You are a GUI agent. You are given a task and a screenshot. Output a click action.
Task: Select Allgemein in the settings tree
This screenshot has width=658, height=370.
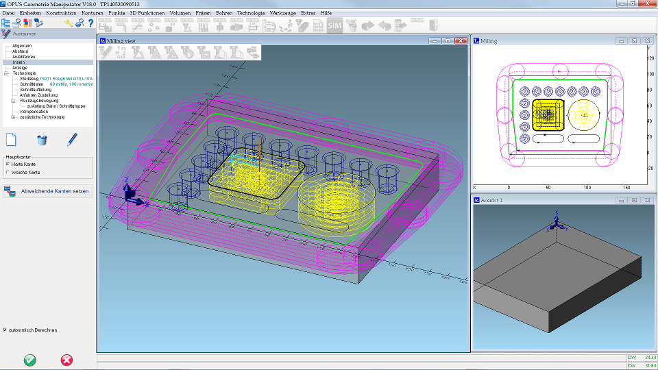[x=22, y=46]
